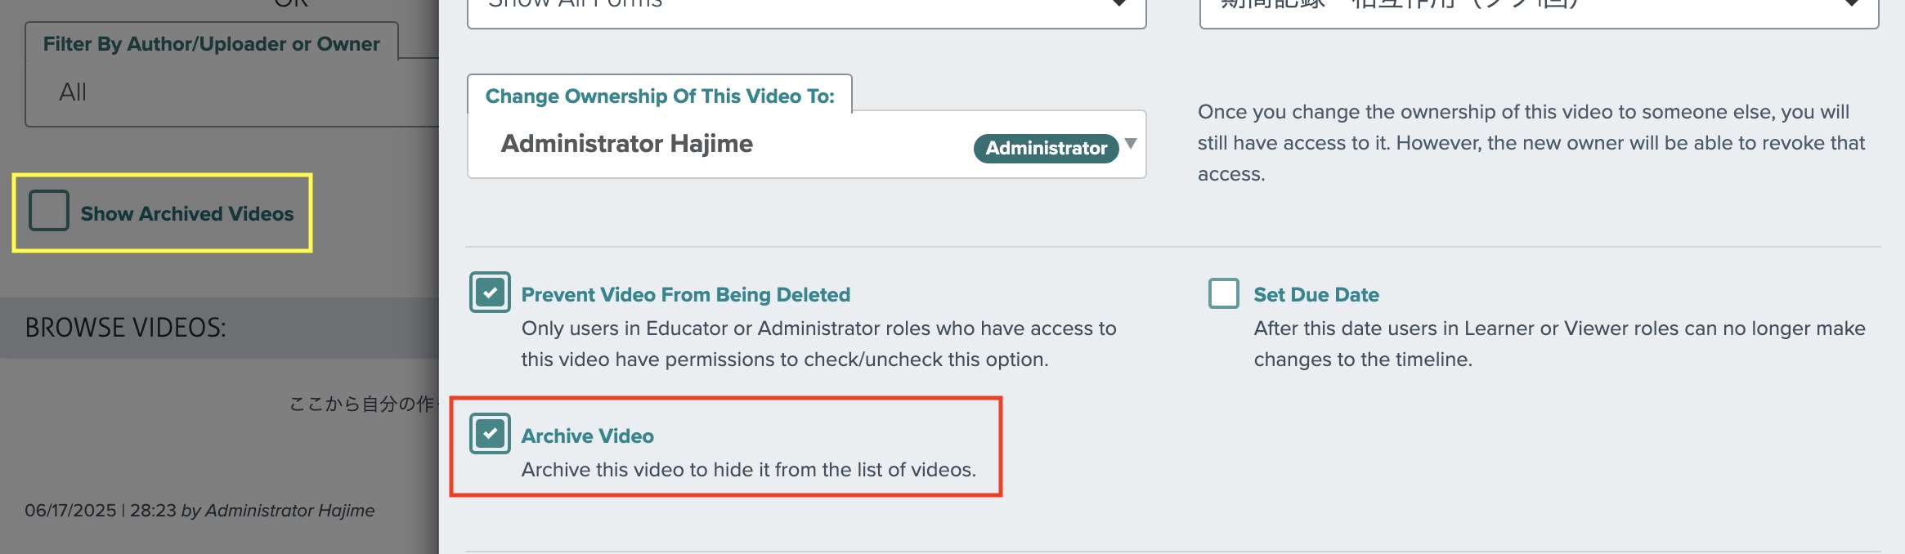Viewport: 1905px width, 554px height.
Task: Click the Archive Video label text
Action: click(587, 436)
